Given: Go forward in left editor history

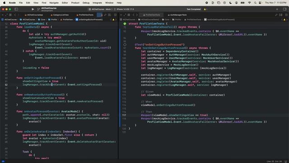Looking at the screenshot, I should [18, 15].
